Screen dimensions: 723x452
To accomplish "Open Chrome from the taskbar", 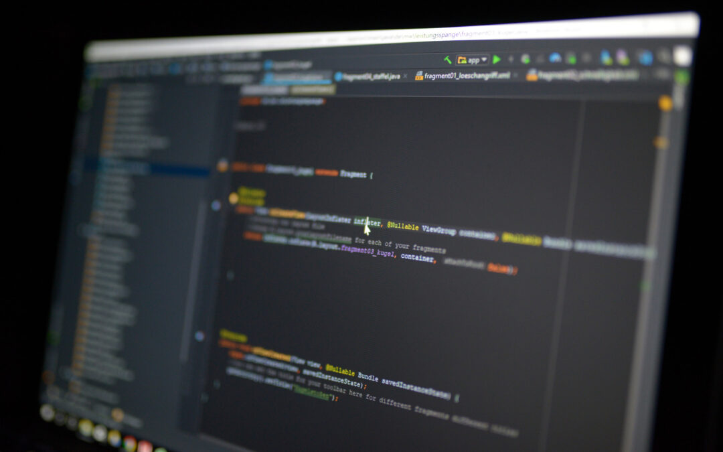I will coord(129,443).
